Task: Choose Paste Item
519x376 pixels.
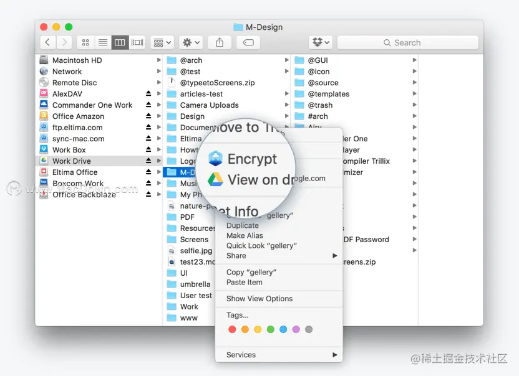Action: pos(245,283)
